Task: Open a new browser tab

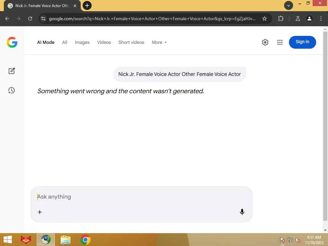Action: (x=87, y=5)
